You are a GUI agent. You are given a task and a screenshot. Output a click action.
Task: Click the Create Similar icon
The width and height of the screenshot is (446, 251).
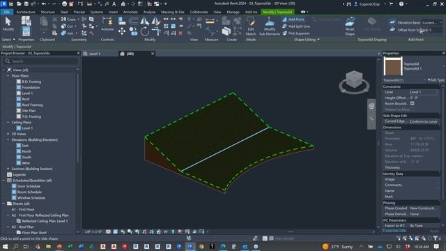pos(226,31)
